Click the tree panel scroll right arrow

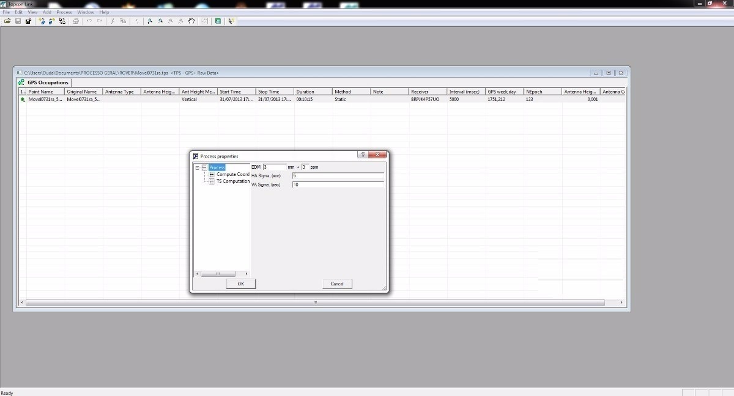[x=247, y=274]
